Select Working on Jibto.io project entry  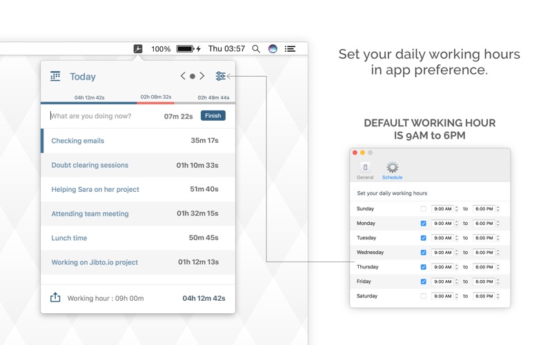click(138, 262)
